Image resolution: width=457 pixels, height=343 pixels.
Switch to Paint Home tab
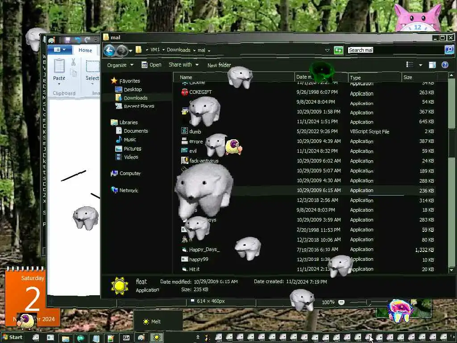pyautogui.click(x=85, y=50)
